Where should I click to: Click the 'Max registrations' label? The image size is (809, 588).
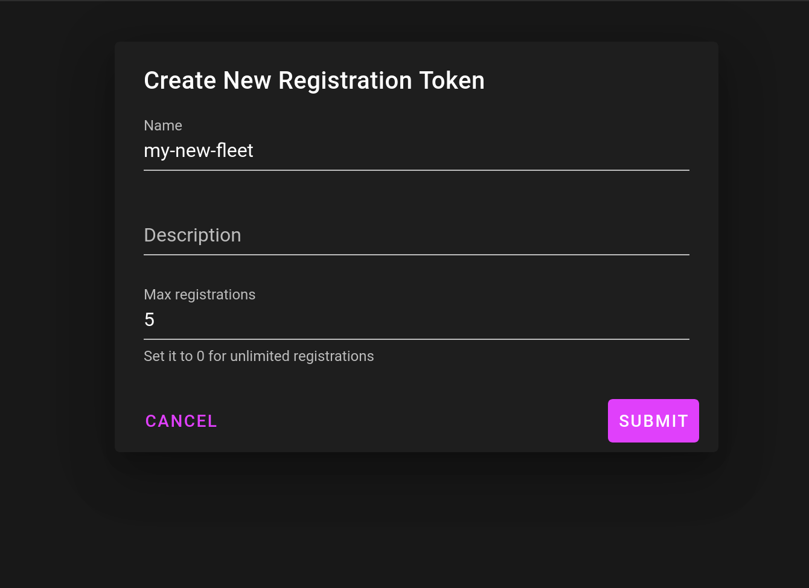pyautogui.click(x=199, y=295)
